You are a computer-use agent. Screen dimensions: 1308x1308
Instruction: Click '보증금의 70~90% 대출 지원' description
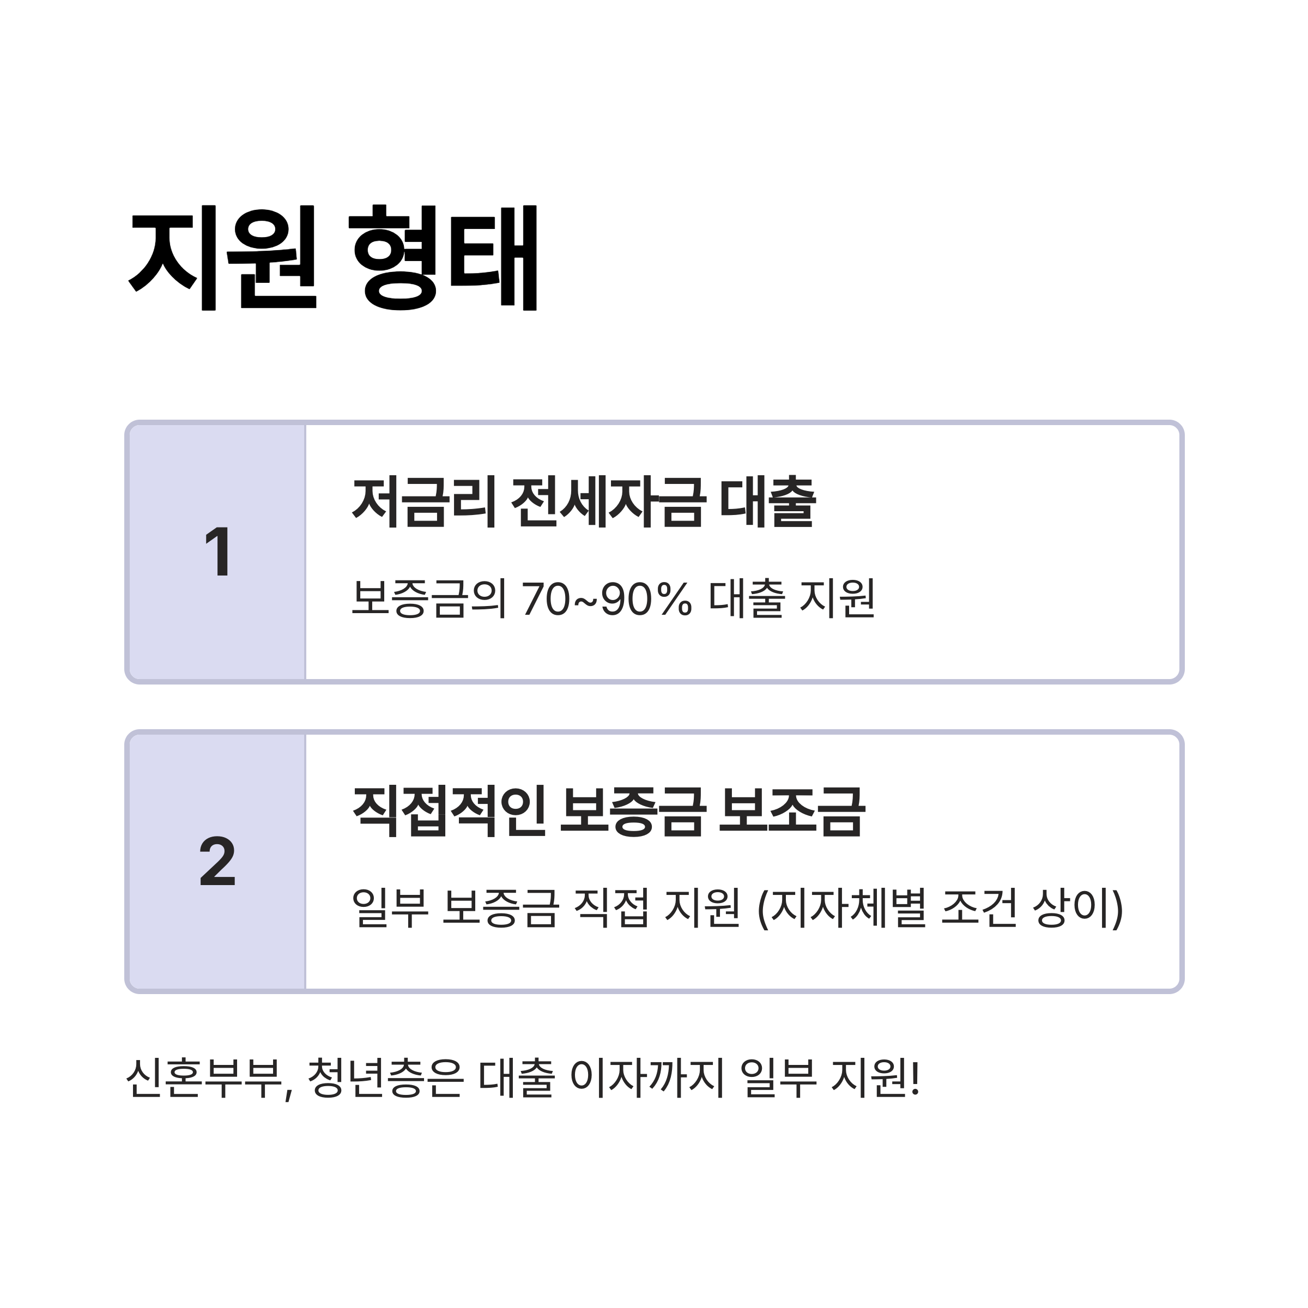click(613, 598)
